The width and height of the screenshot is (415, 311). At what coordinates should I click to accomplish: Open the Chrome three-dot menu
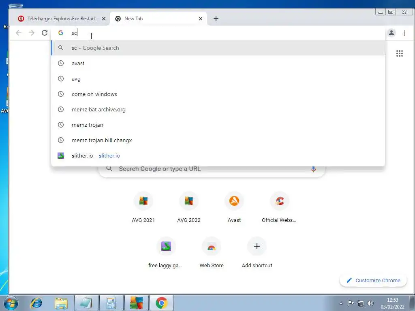tap(404, 33)
